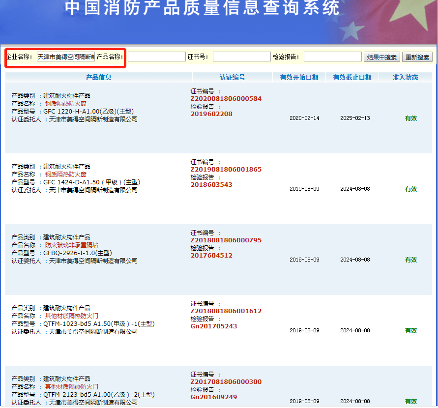Click the 产品名称 product name input field
438x408 pixels.
tap(156, 57)
